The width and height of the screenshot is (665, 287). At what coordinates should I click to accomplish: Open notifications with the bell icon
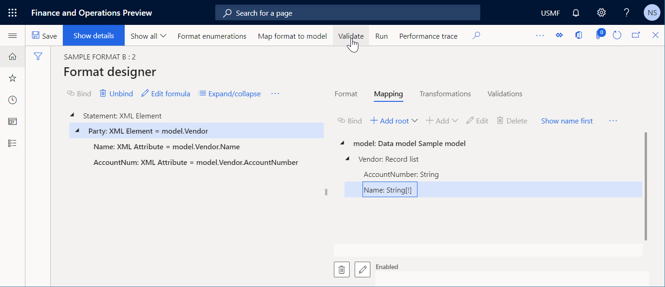click(575, 12)
